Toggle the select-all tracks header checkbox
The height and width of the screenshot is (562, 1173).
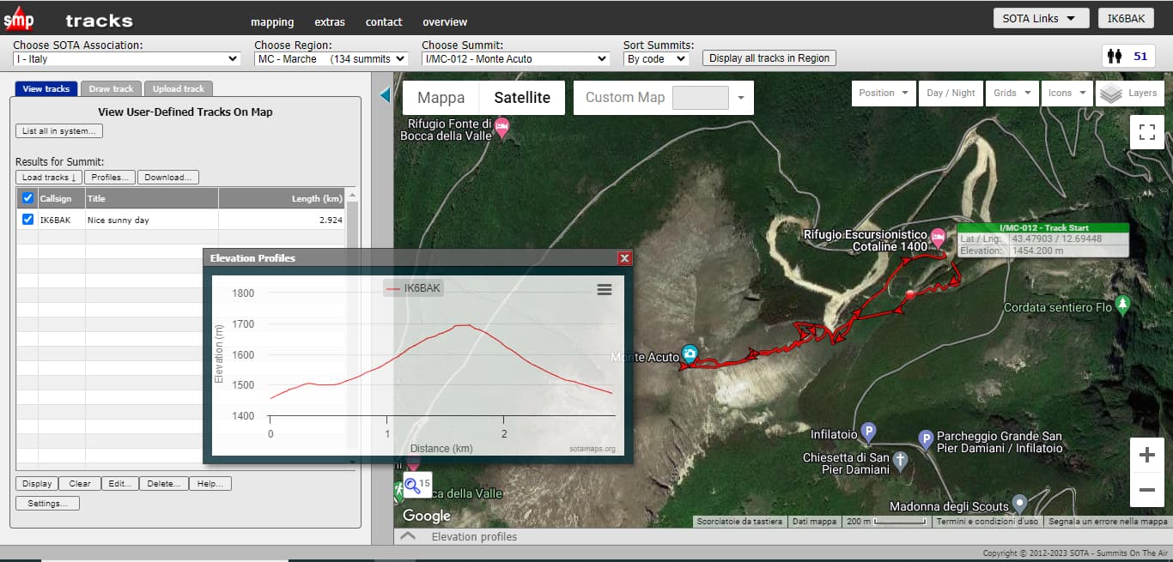27,198
